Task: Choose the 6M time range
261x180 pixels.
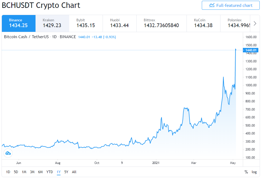Action: tap(41, 172)
